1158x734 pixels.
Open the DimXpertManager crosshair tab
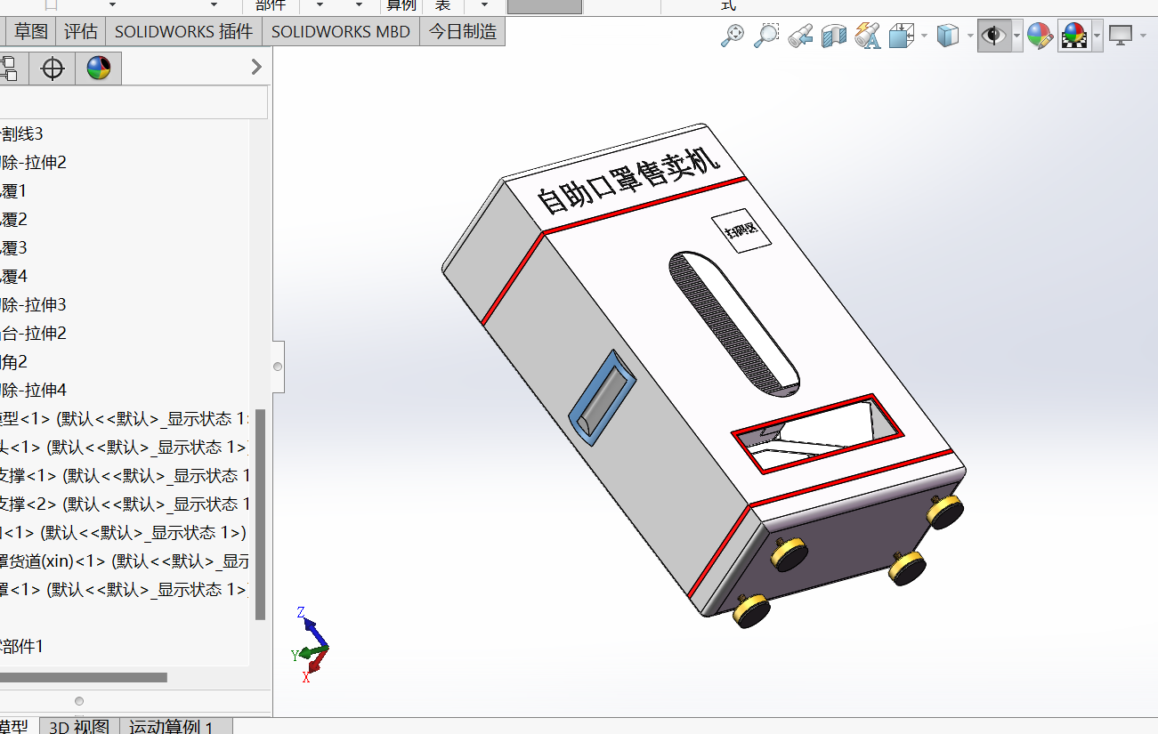pos(53,69)
